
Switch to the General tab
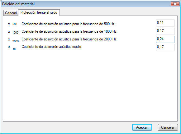(11, 13)
